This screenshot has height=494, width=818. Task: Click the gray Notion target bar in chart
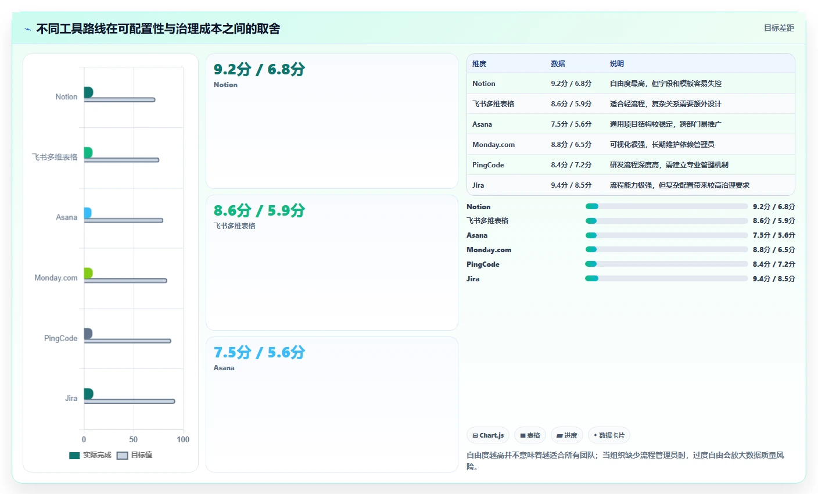120,100
